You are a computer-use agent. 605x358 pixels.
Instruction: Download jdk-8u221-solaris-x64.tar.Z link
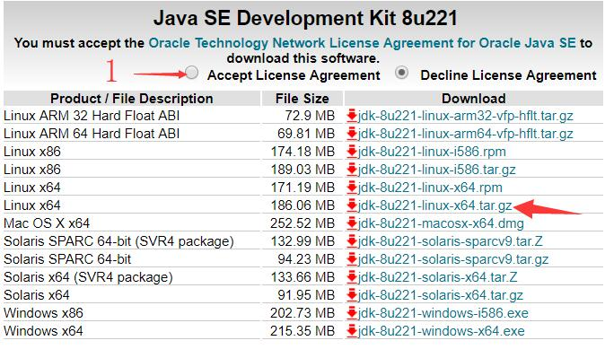[437, 277]
